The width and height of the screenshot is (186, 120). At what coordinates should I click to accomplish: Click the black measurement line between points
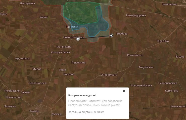(x=95, y=37)
